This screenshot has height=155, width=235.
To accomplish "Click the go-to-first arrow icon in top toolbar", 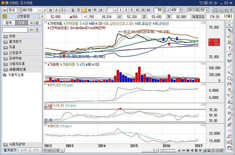I will [5, 10].
